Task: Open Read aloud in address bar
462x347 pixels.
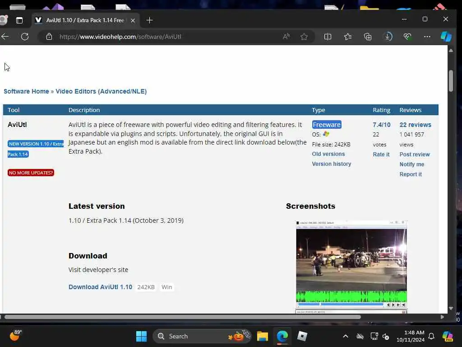Action: click(x=286, y=37)
